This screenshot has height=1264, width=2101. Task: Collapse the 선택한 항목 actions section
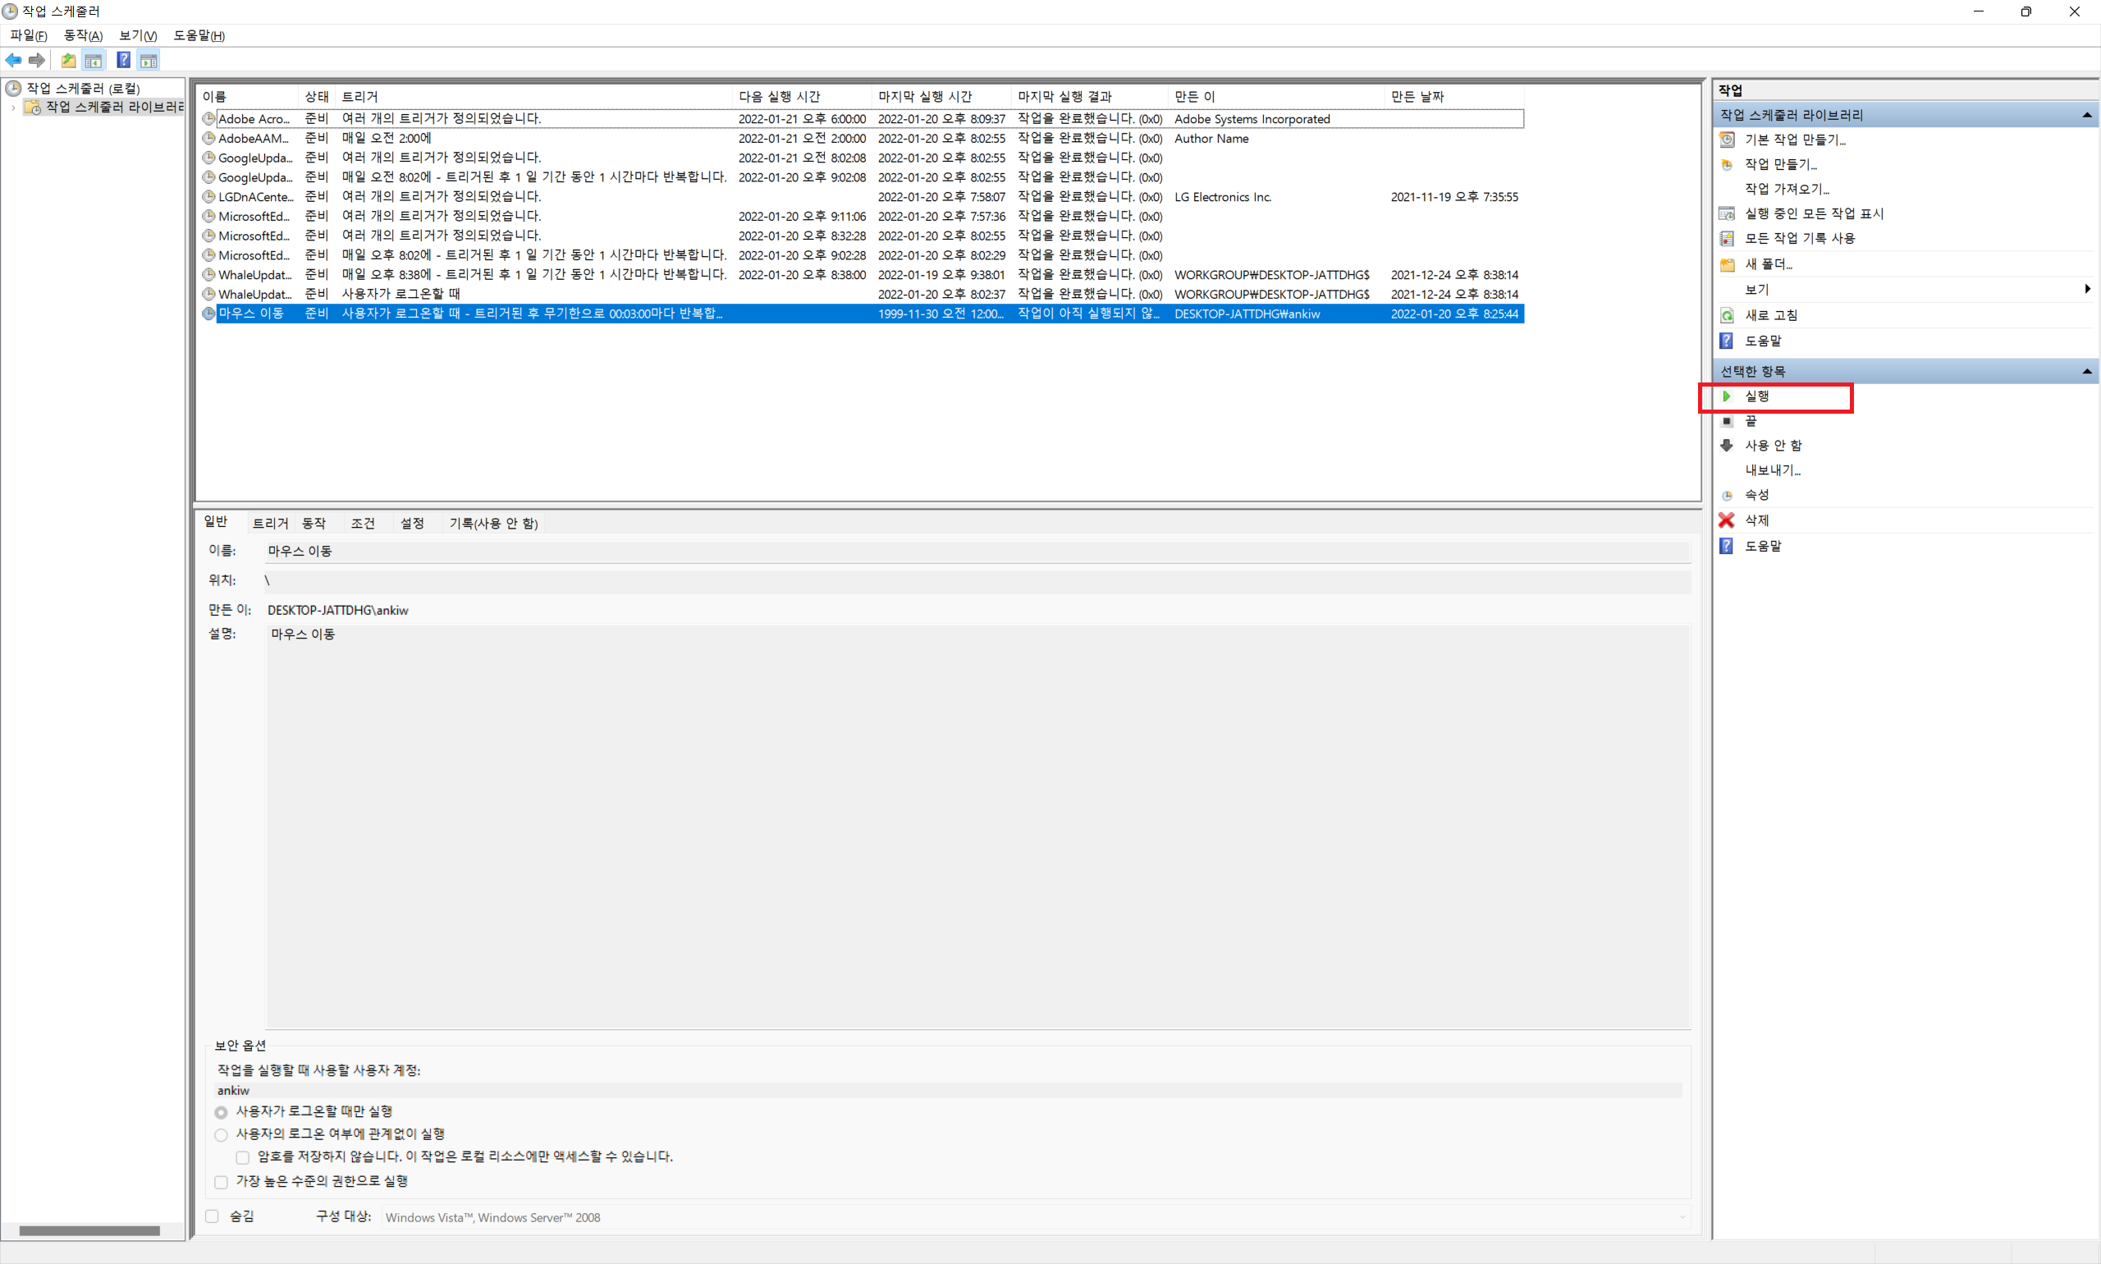pos(2086,371)
